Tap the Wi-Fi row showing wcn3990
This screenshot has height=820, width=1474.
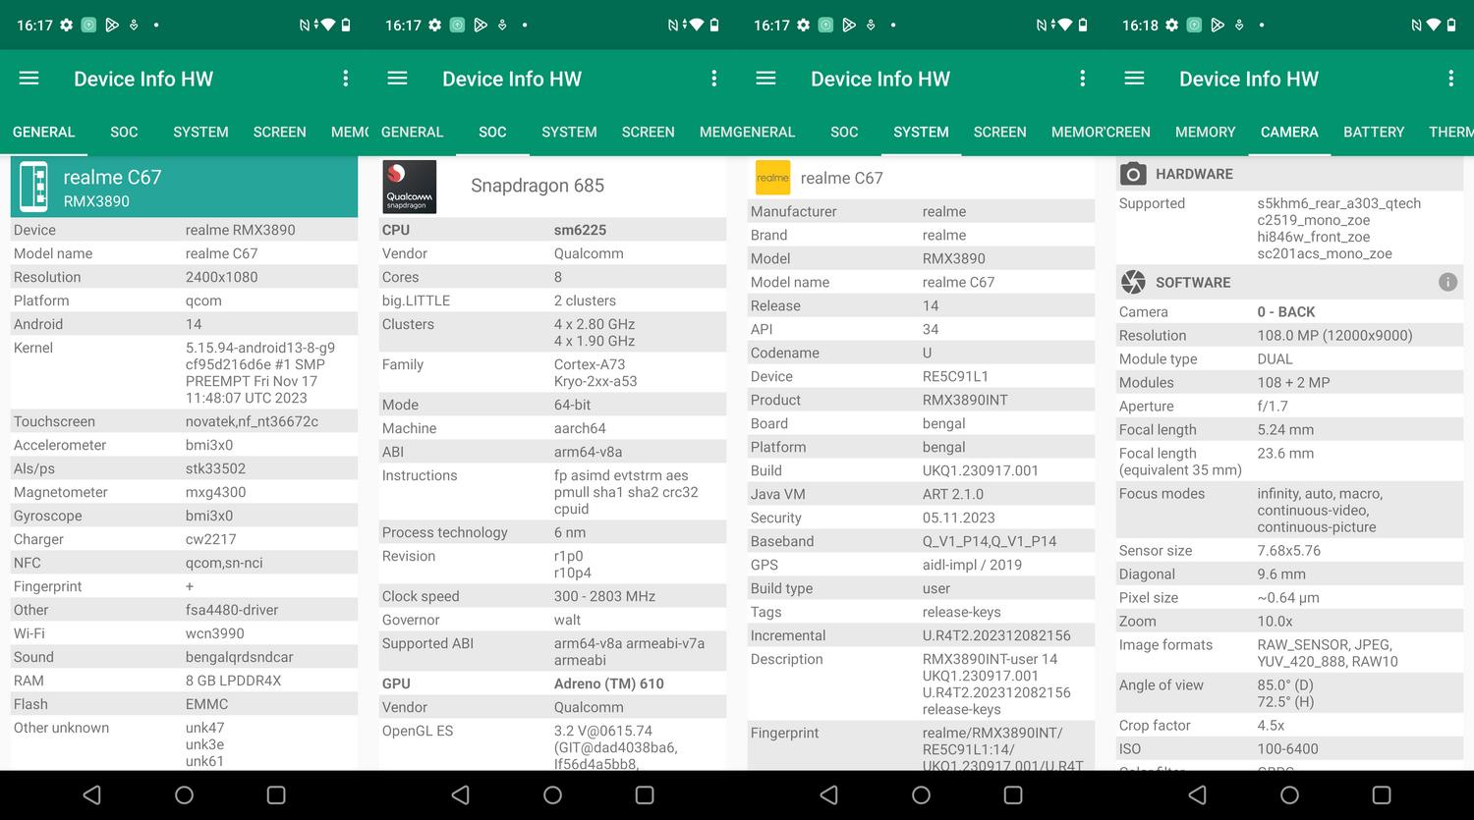tap(184, 633)
